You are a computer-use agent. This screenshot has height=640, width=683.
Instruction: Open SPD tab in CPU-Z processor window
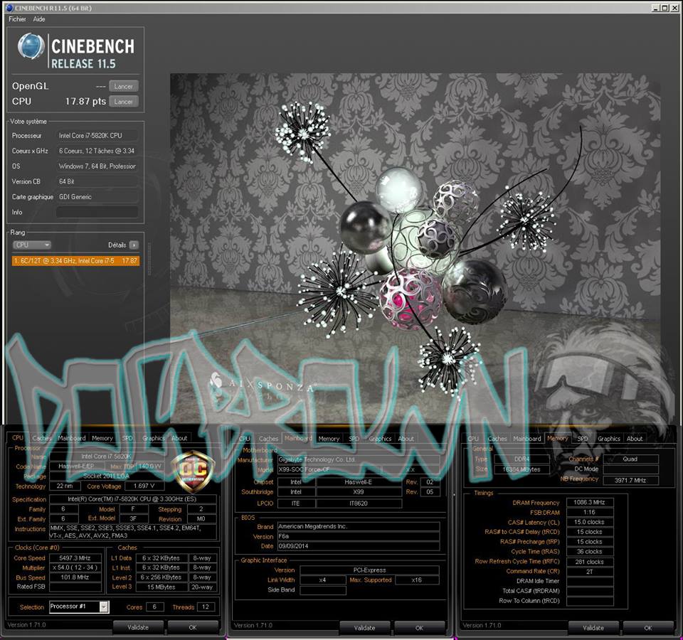(x=127, y=439)
